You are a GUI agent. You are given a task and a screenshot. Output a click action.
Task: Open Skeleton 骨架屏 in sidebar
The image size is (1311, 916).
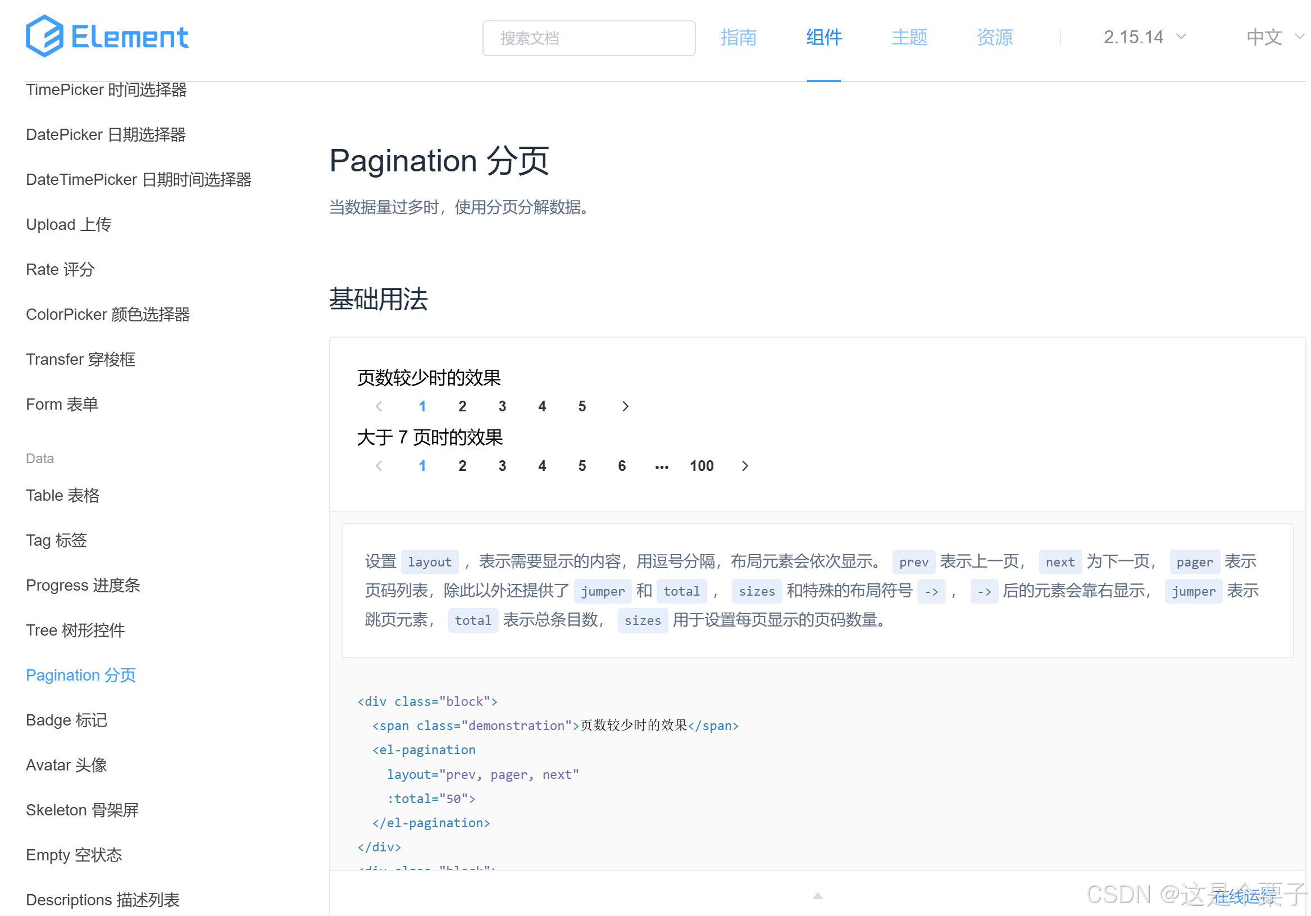tap(82, 810)
